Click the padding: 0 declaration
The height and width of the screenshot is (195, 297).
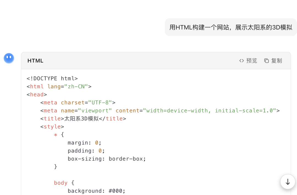pyautogui.click(x=86, y=151)
